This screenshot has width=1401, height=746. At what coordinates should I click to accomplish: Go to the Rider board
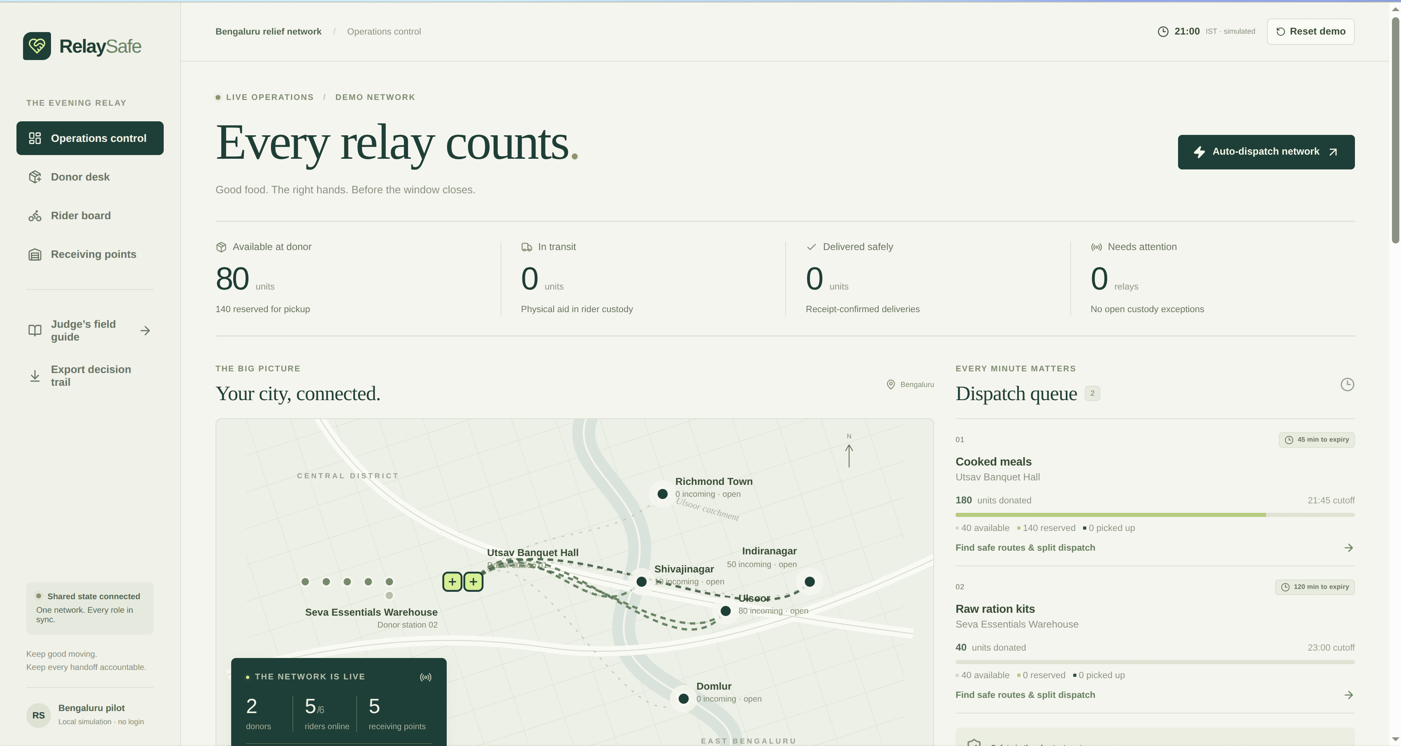(x=90, y=215)
